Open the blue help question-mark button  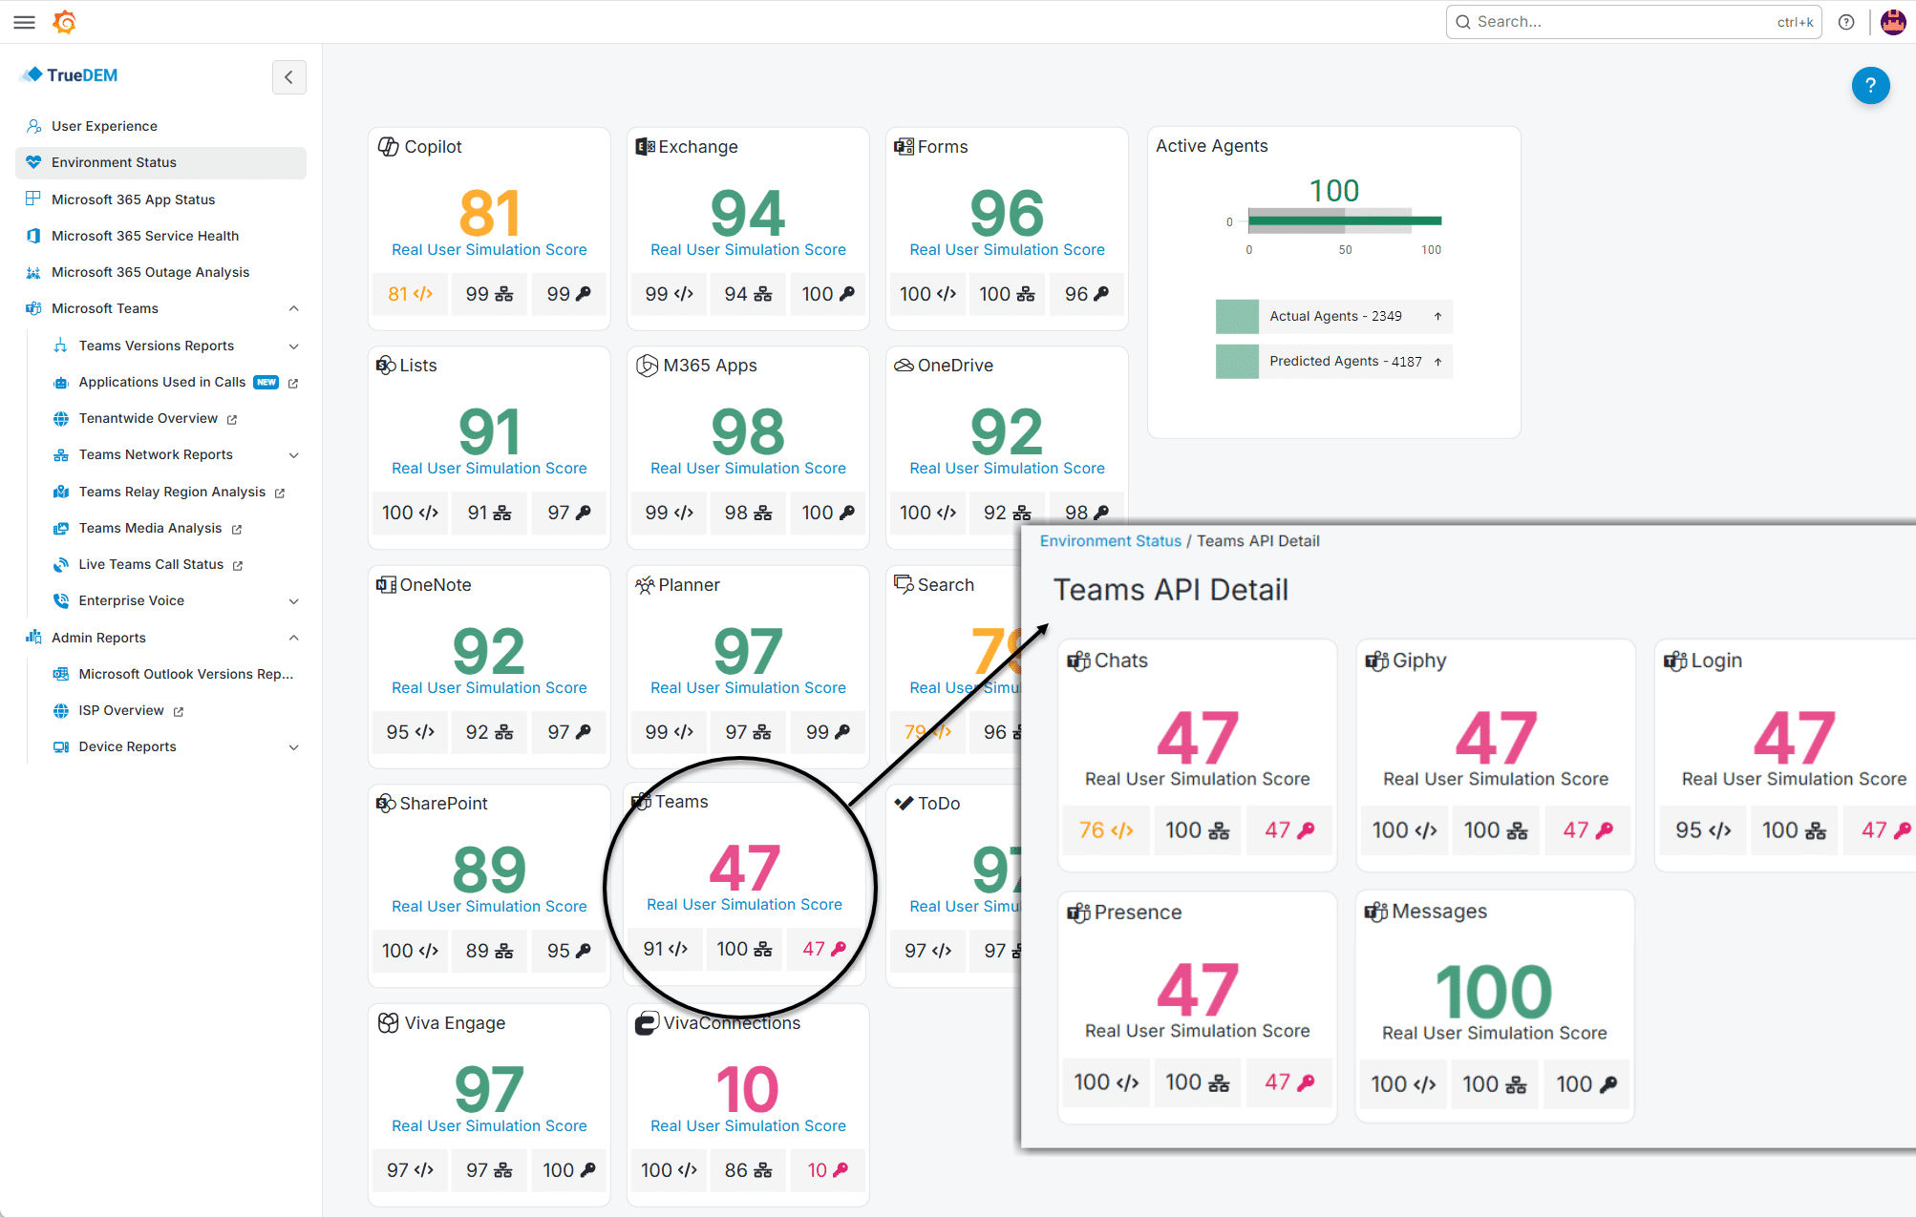(x=1870, y=85)
